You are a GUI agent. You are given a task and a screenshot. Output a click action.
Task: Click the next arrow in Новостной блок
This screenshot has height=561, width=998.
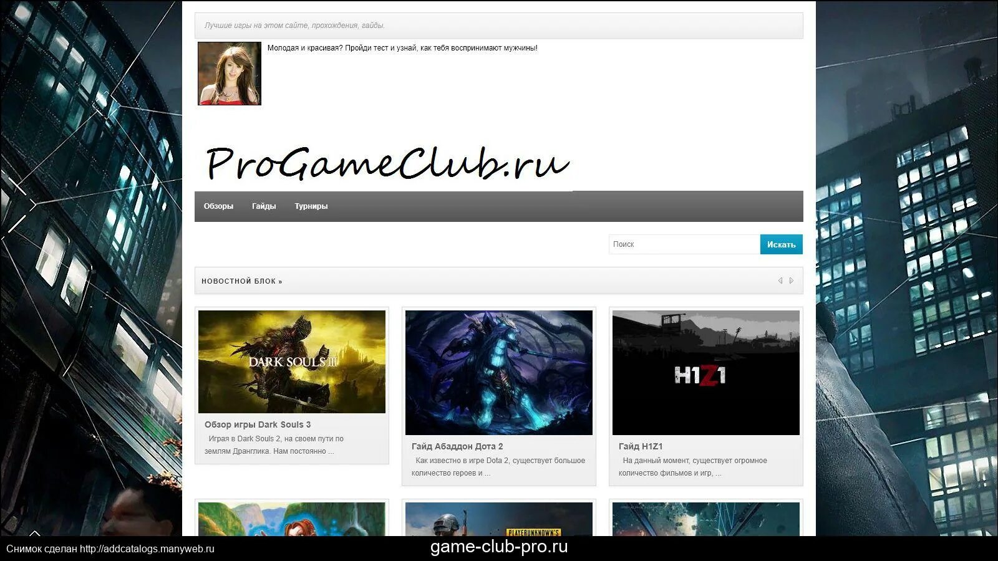pos(792,280)
